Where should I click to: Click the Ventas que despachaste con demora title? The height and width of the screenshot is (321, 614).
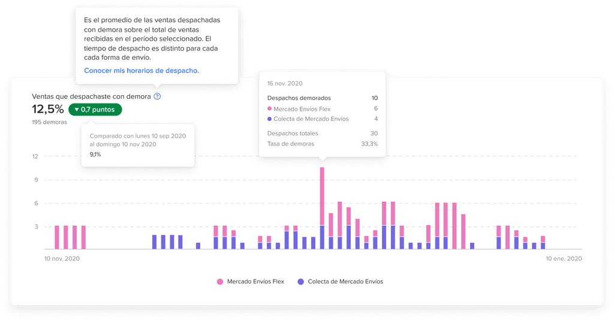pyautogui.click(x=91, y=96)
